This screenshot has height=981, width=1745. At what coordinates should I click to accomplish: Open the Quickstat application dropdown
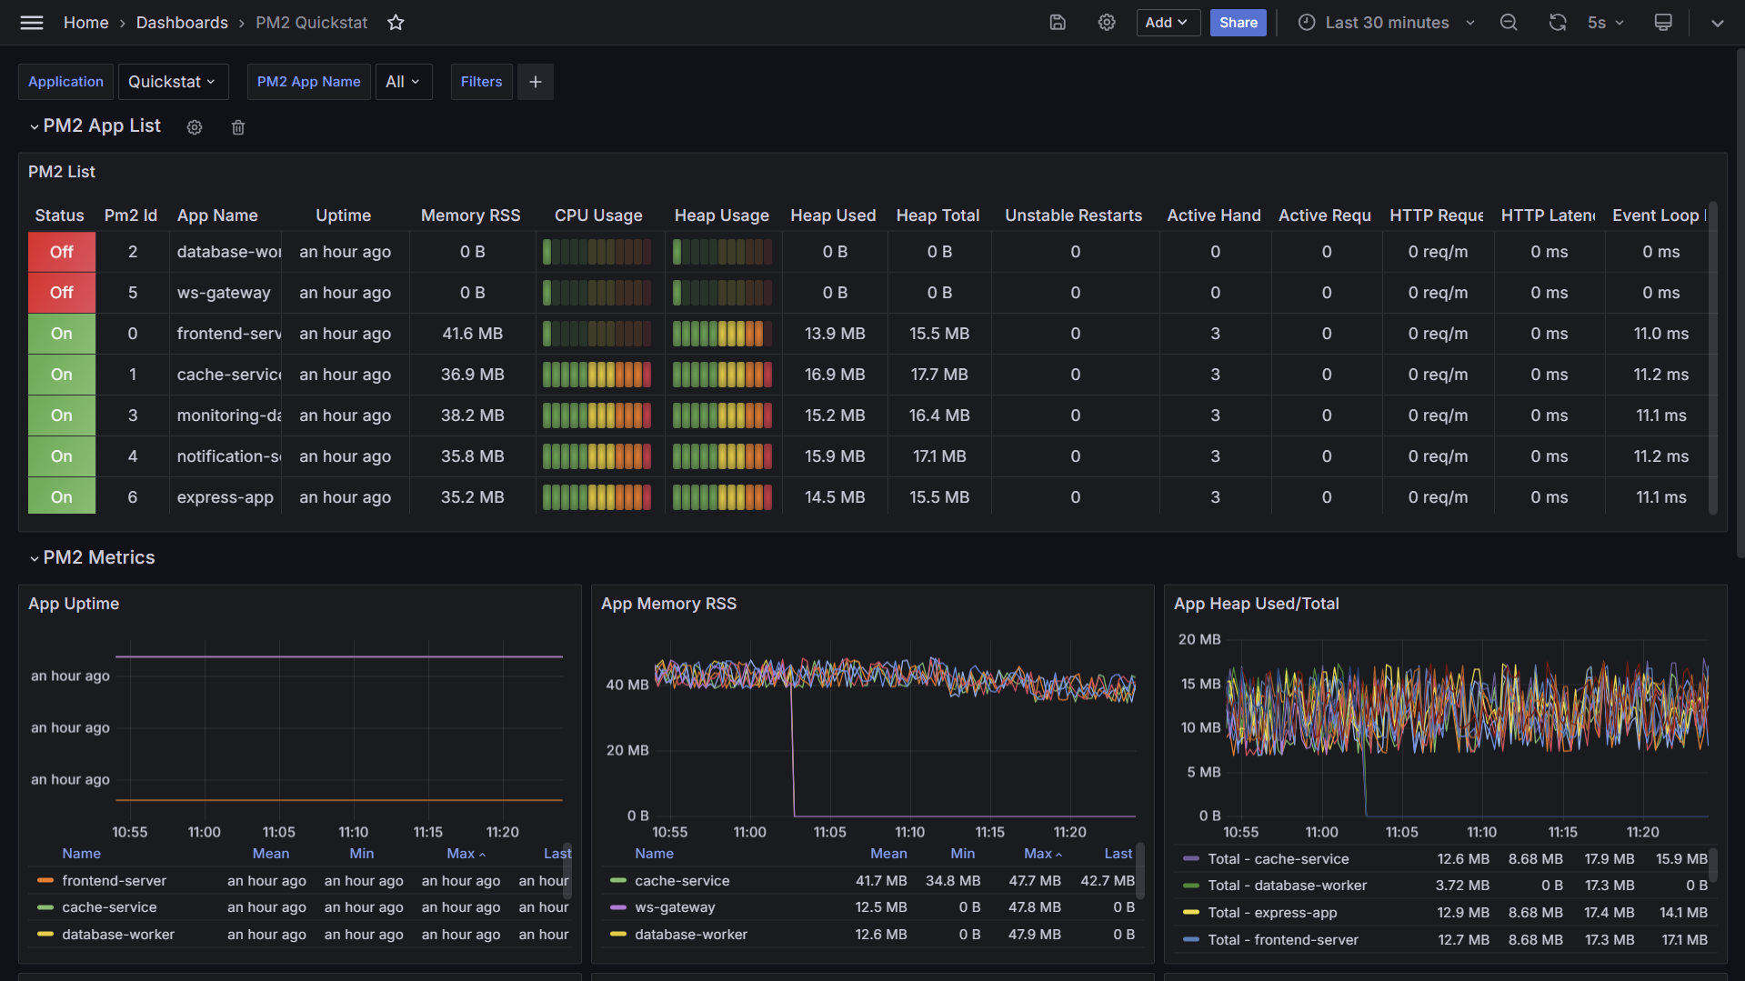(x=173, y=82)
